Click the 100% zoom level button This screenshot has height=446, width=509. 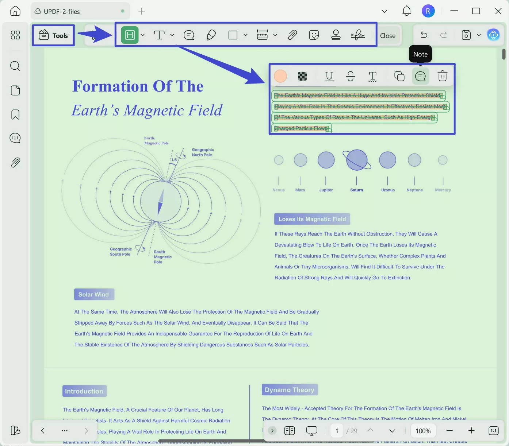pos(423,431)
